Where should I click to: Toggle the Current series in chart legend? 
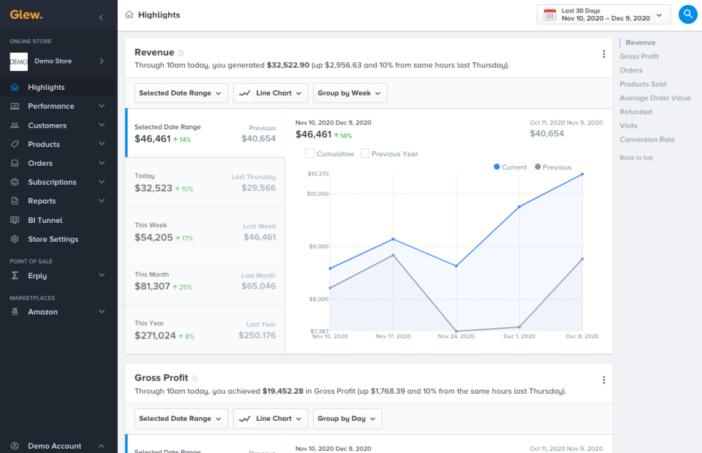(510, 167)
